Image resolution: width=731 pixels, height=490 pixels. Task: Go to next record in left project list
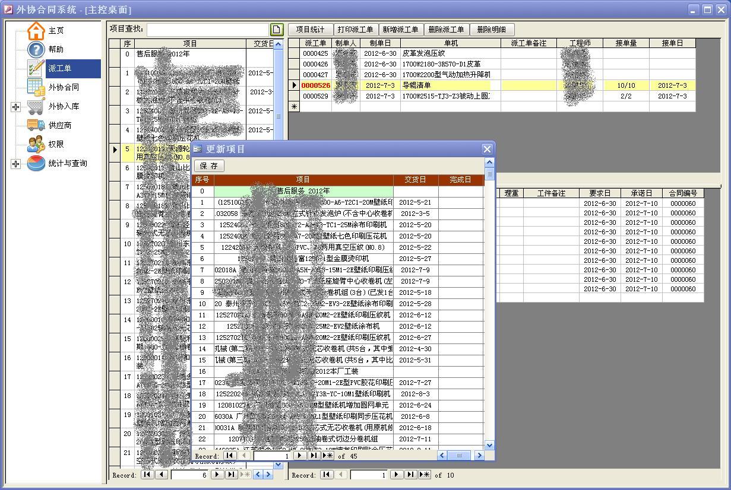(x=218, y=475)
